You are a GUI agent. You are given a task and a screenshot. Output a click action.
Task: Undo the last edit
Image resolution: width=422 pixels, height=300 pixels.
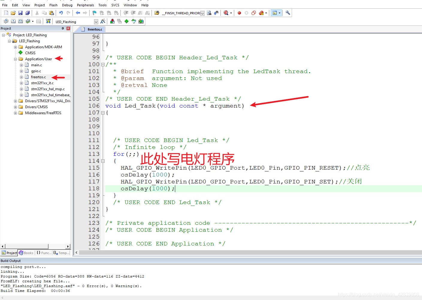61,13
